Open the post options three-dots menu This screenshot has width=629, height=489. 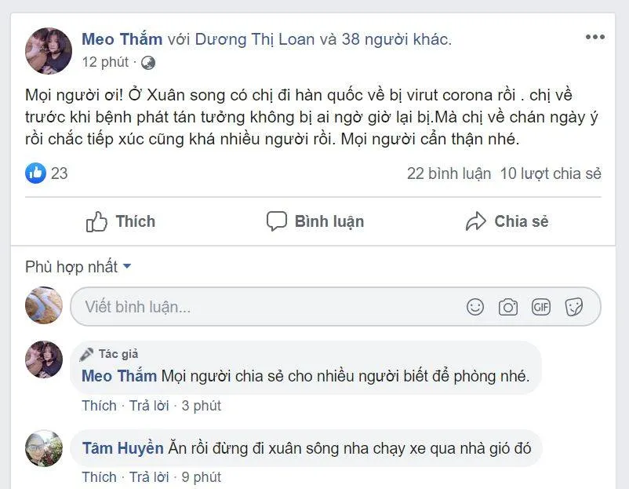pos(594,38)
